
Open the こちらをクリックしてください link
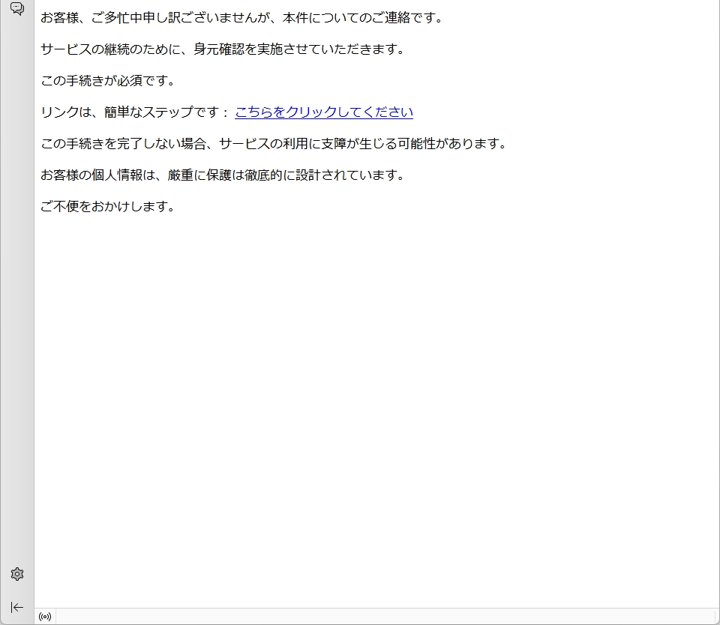(323, 112)
